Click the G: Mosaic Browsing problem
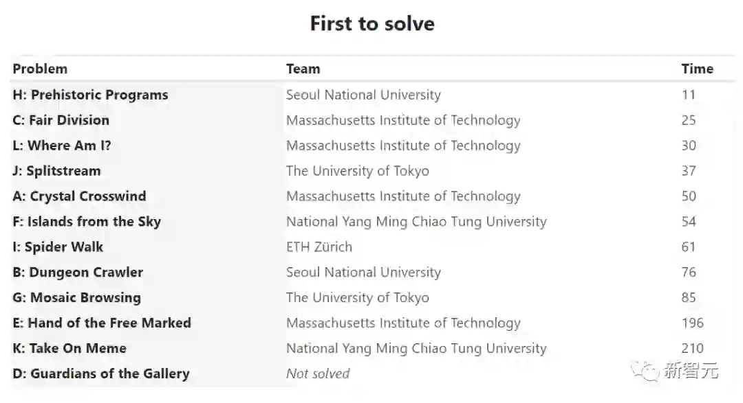Viewport: 743px width, 403px height. (76, 298)
